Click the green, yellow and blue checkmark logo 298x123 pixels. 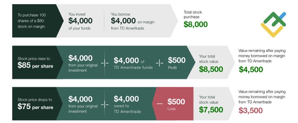point(273,24)
